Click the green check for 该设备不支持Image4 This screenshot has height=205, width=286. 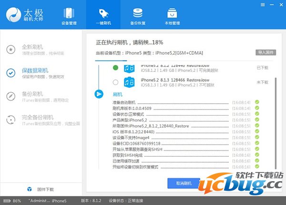(x=257, y=137)
